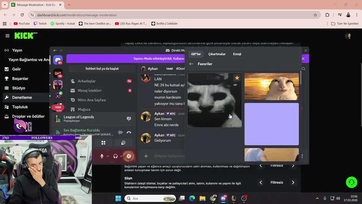The height and width of the screenshot is (204, 362).
Task: Click the Discord message attachment plus
Action: (x=146, y=156)
